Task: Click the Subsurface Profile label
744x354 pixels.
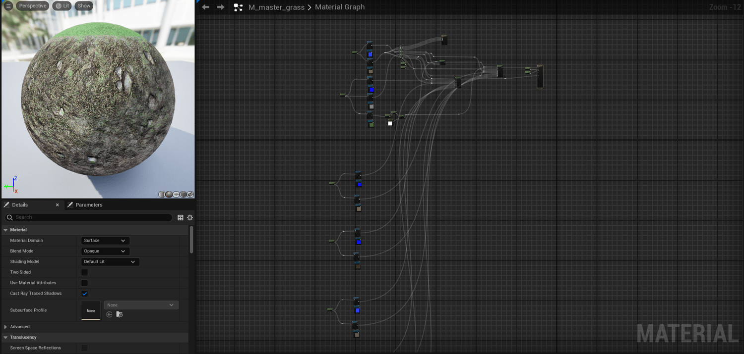Action: [28, 310]
